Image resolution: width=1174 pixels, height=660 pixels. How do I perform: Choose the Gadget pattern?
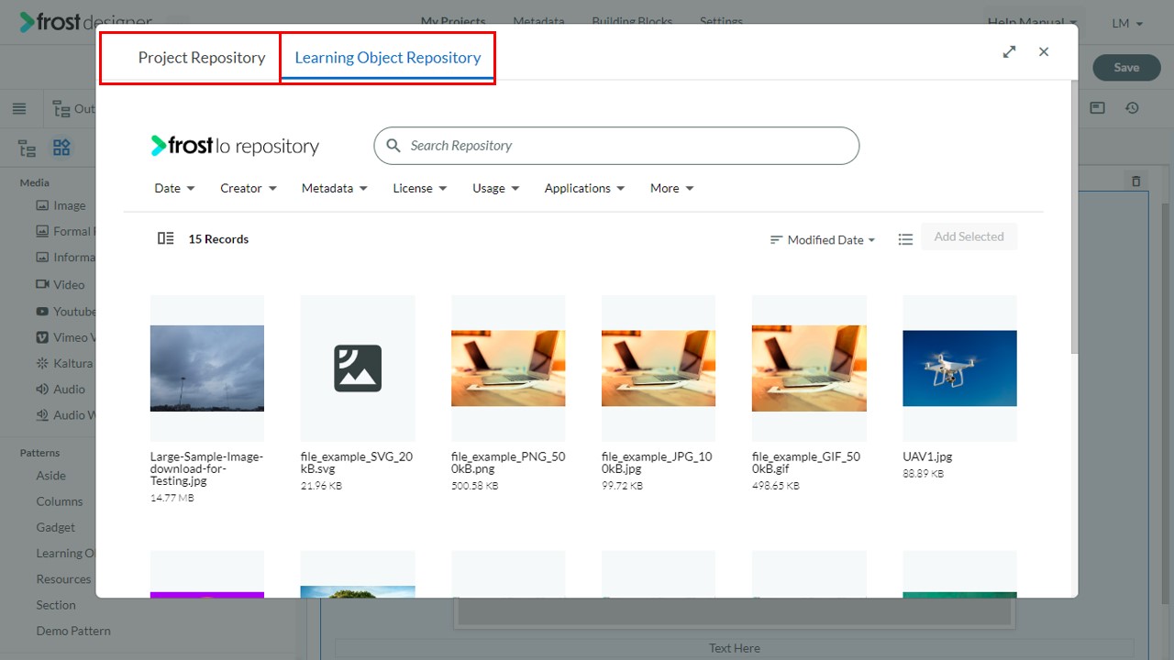point(56,527)
